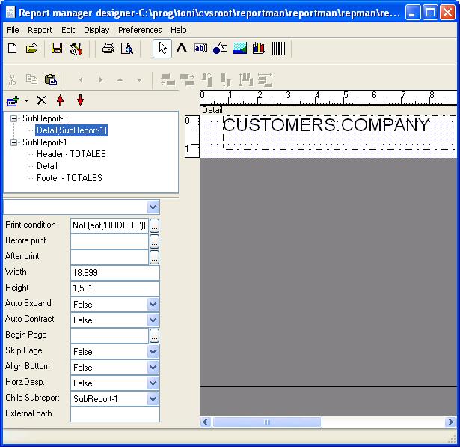The width and height of the screenshot is (460, 447).
Task: Collapse the SubReport-1 tree node
Action: coord(14,142)
